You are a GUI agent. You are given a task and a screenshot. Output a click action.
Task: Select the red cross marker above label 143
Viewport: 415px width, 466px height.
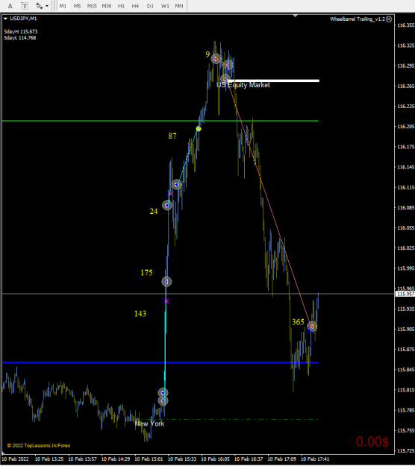pyautogui.click(x=166, y=301)
